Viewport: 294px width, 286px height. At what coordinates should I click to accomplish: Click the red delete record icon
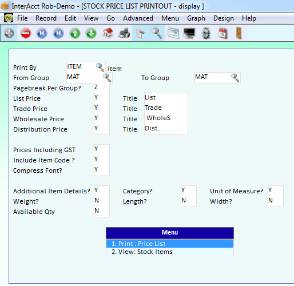pos(26,34)
